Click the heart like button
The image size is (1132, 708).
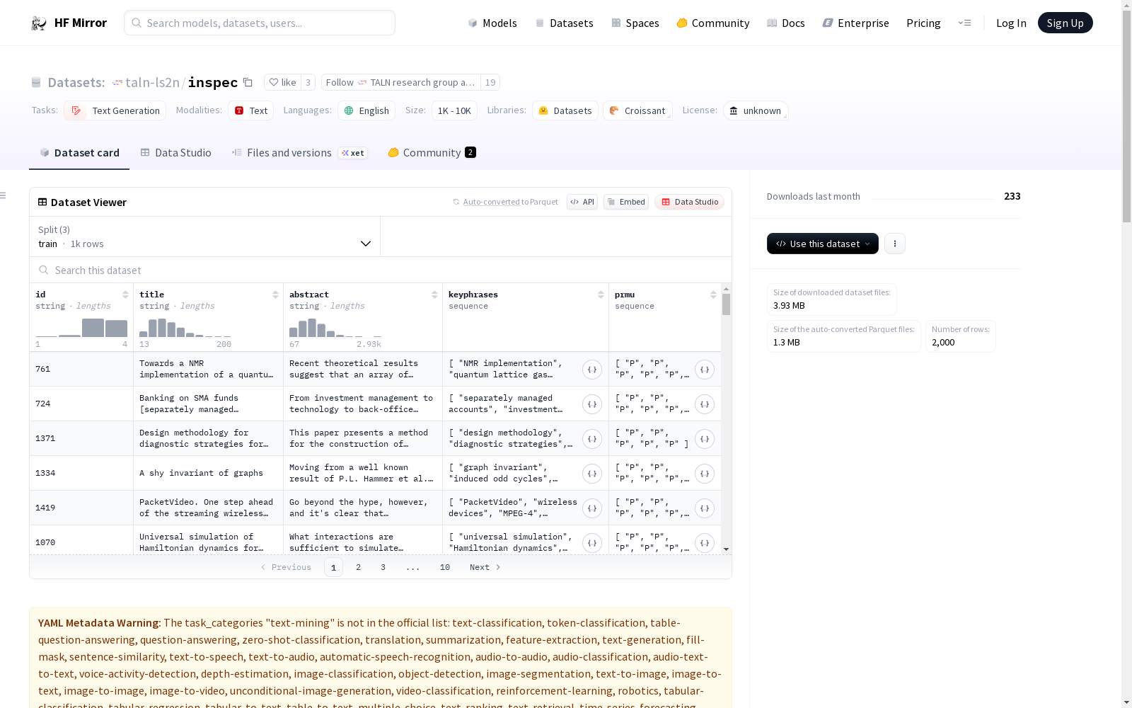click(x=282, y=82)
